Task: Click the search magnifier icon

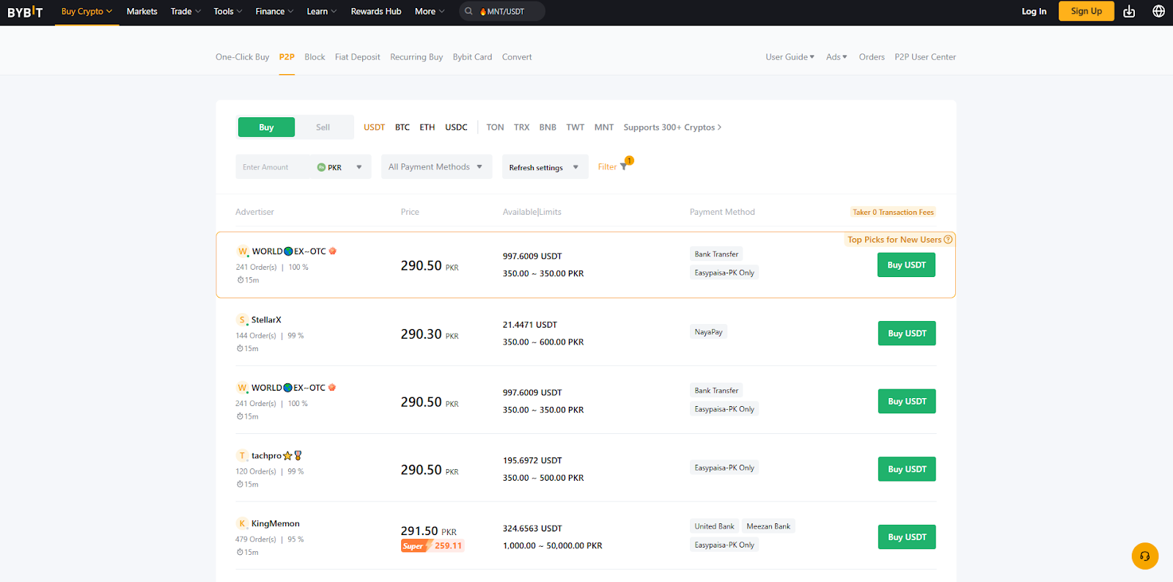Action: [468, 12]
